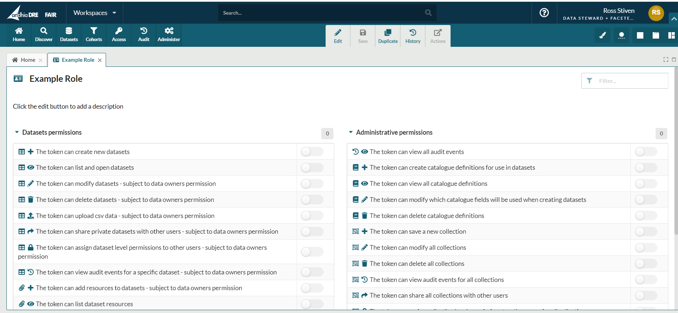678x313 pixels.
Task: Click the help question mark icon
Action: click(544, 13)
